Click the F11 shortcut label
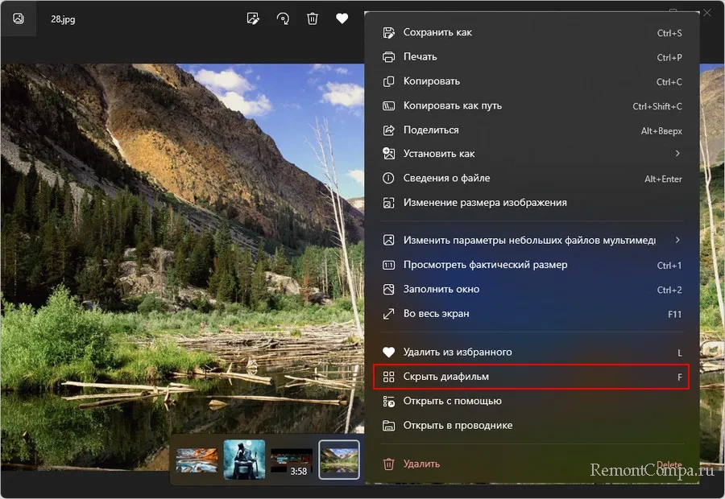This screenshot has width=725, height=499. (x=674, y=315)
